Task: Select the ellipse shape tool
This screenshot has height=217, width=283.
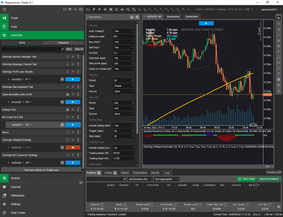Action: 279,68
